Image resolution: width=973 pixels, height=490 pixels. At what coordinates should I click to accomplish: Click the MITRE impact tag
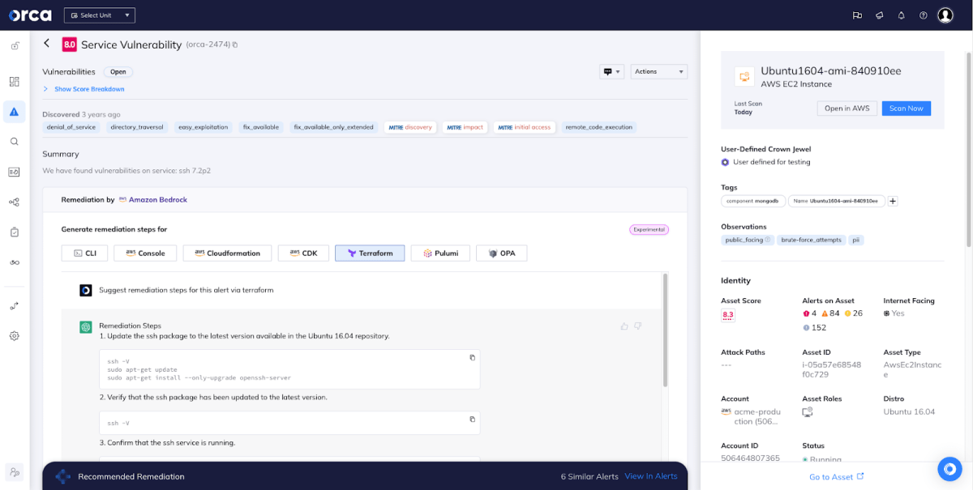[465, 127]
